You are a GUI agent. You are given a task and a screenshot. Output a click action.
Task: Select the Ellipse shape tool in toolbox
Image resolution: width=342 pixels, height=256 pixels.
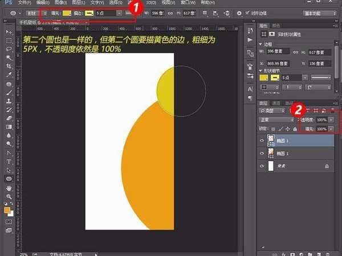(9, 178)
